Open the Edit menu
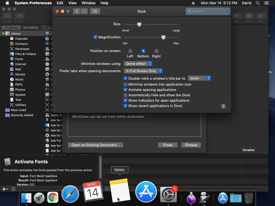 60,3
